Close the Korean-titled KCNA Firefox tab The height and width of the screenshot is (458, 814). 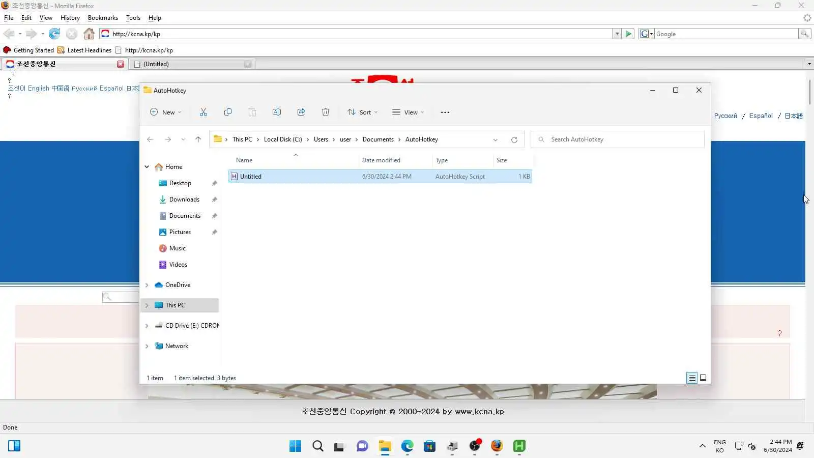point(121,64)
